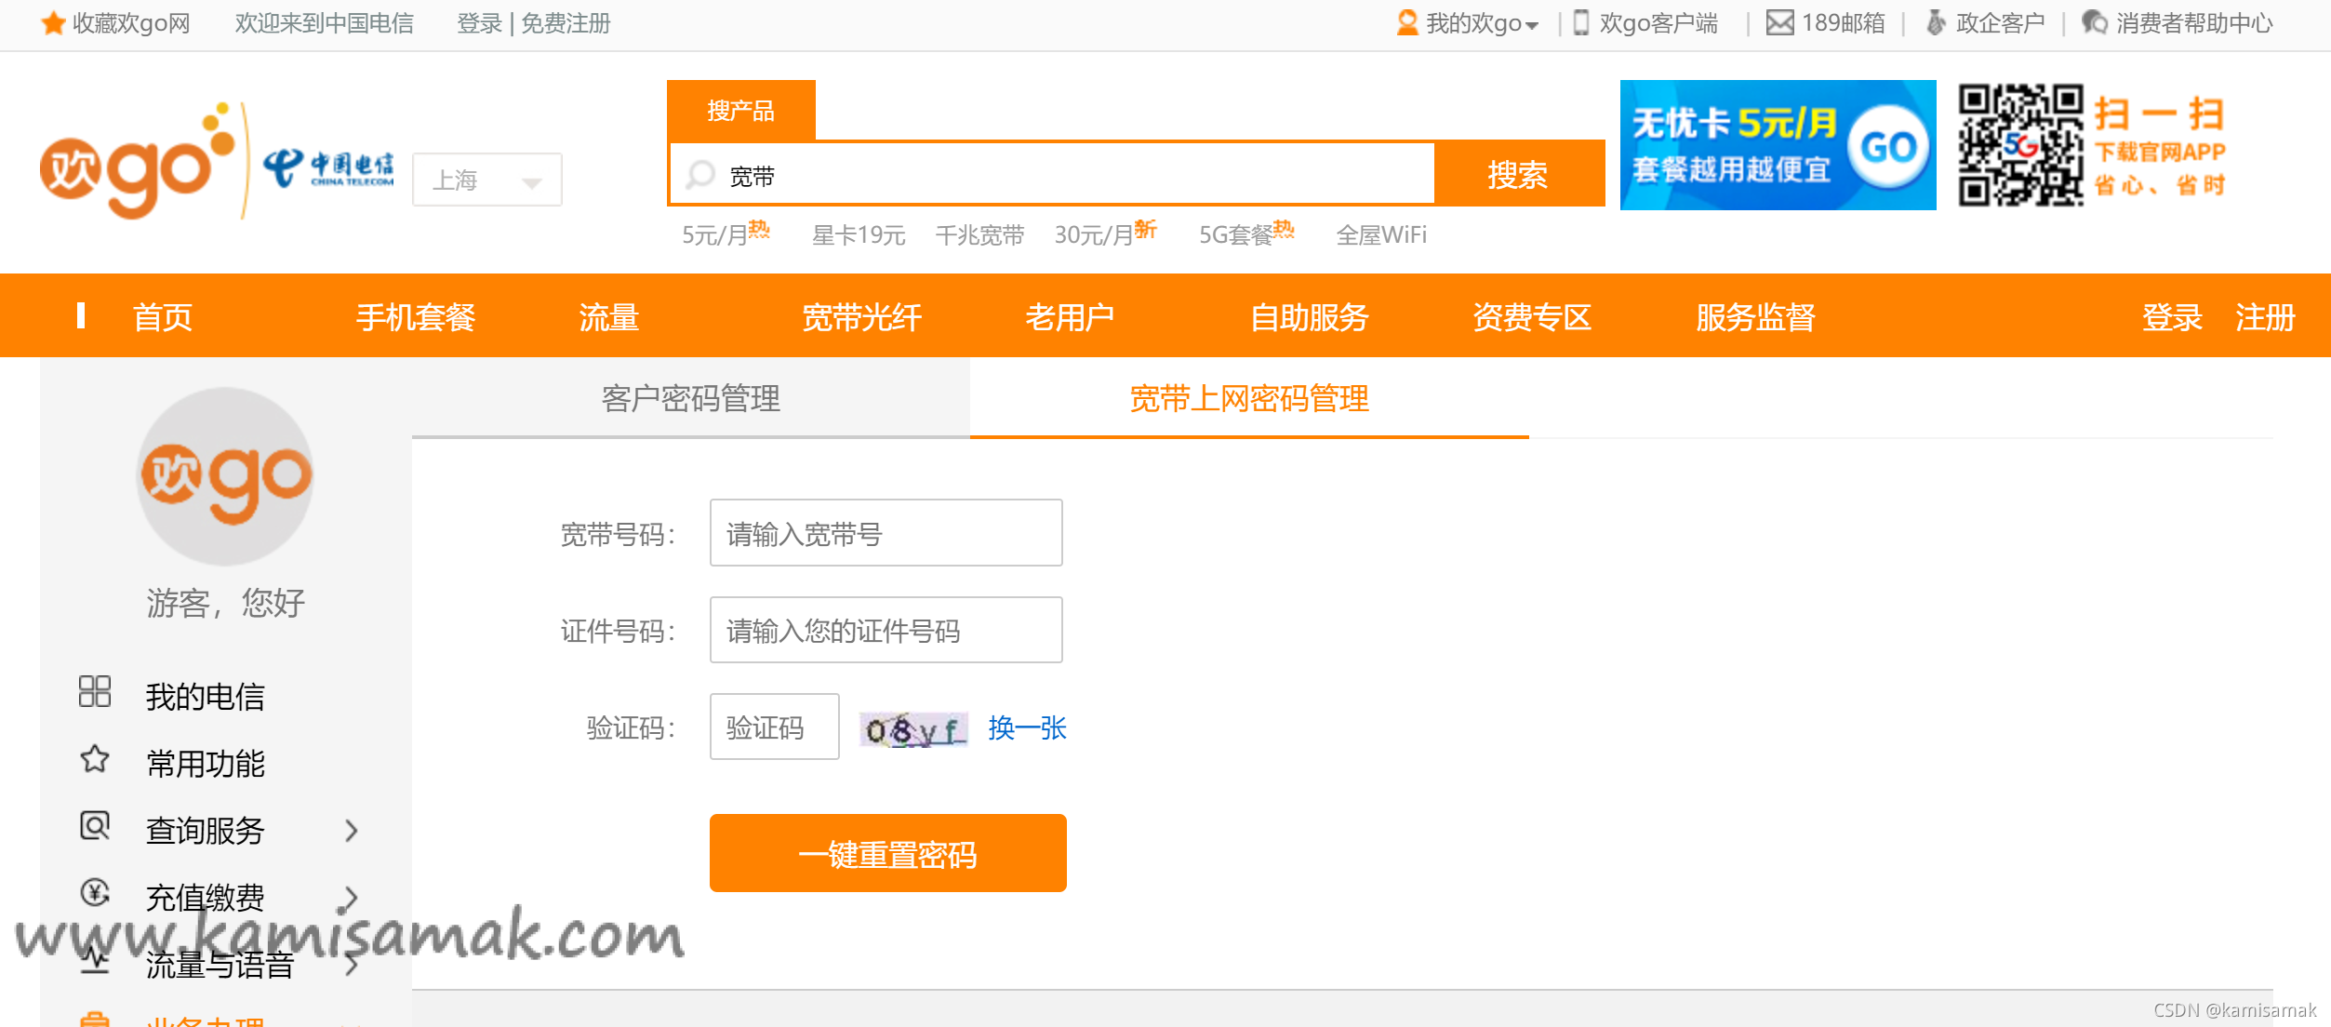Click the 充值缴费 yen icon in sidebar
The height and width of the screenshot is (1027, 2331).
[94, 893]
